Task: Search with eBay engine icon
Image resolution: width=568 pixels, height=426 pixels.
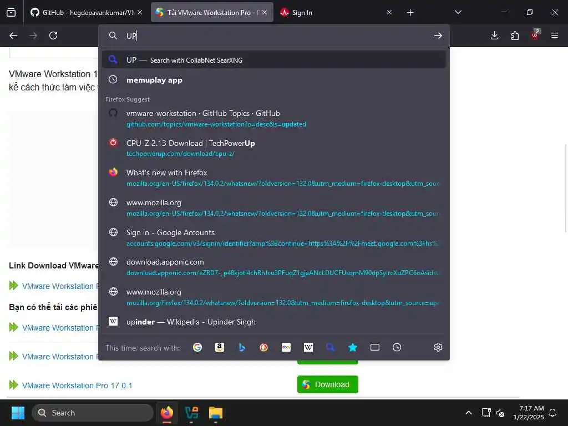Action: click(x=286, y=347)
